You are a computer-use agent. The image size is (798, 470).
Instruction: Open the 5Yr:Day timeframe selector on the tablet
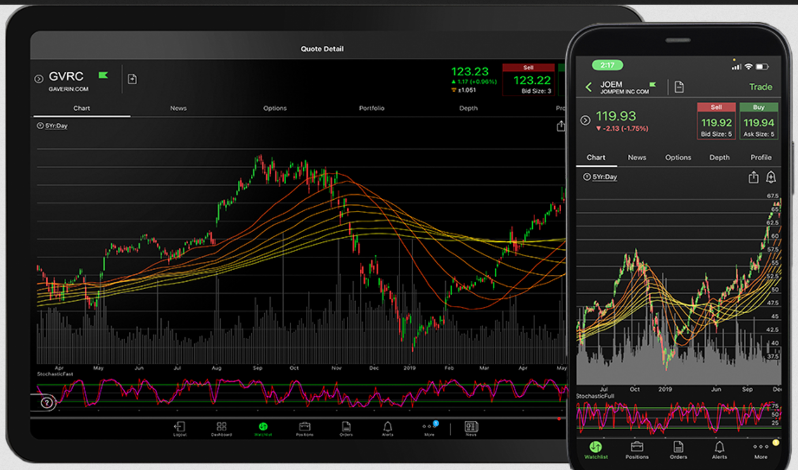pos(52,126)
